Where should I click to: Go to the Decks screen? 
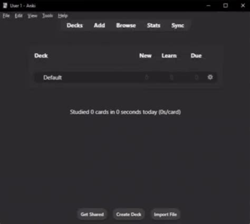tap(75, 25)
